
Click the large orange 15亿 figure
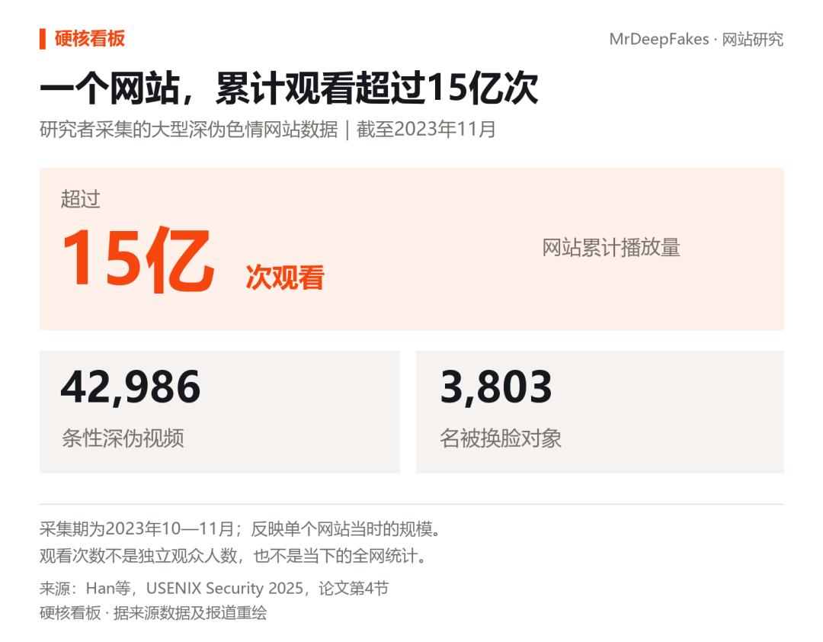point(138,260)
